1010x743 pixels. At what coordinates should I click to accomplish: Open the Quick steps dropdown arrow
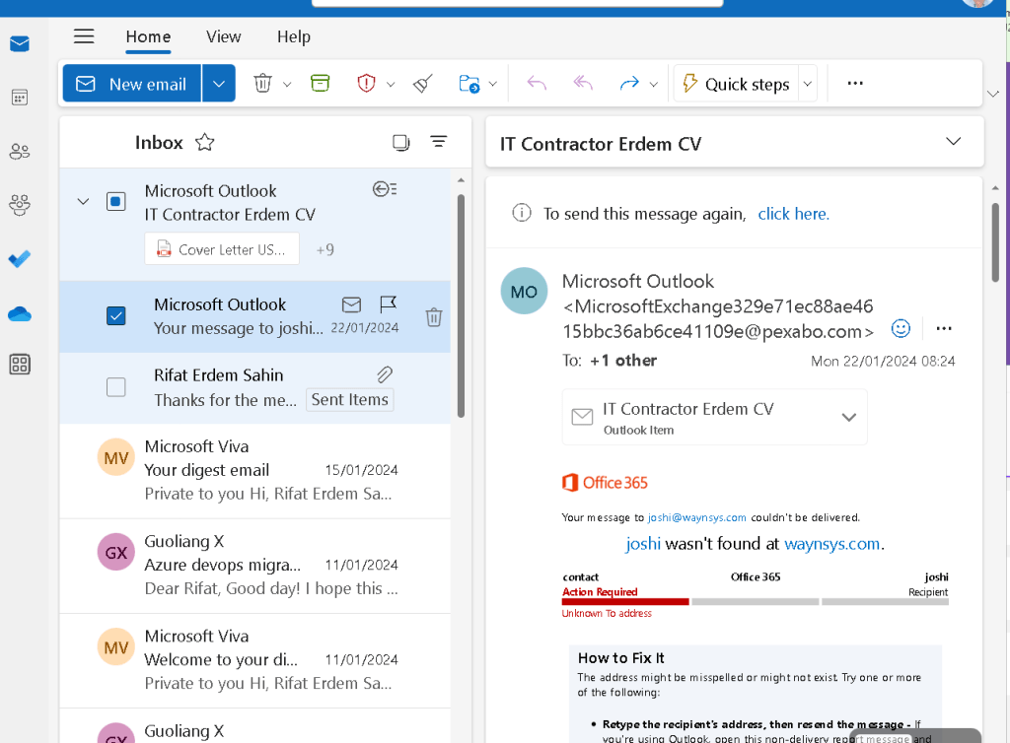point(807,84)
